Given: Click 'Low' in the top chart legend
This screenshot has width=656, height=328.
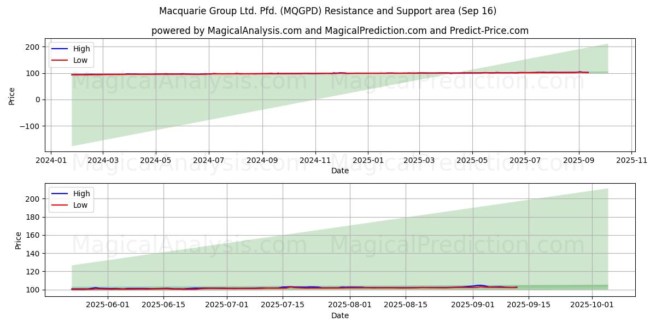Looking at the screenshot, I should click(x=80, y=60).
